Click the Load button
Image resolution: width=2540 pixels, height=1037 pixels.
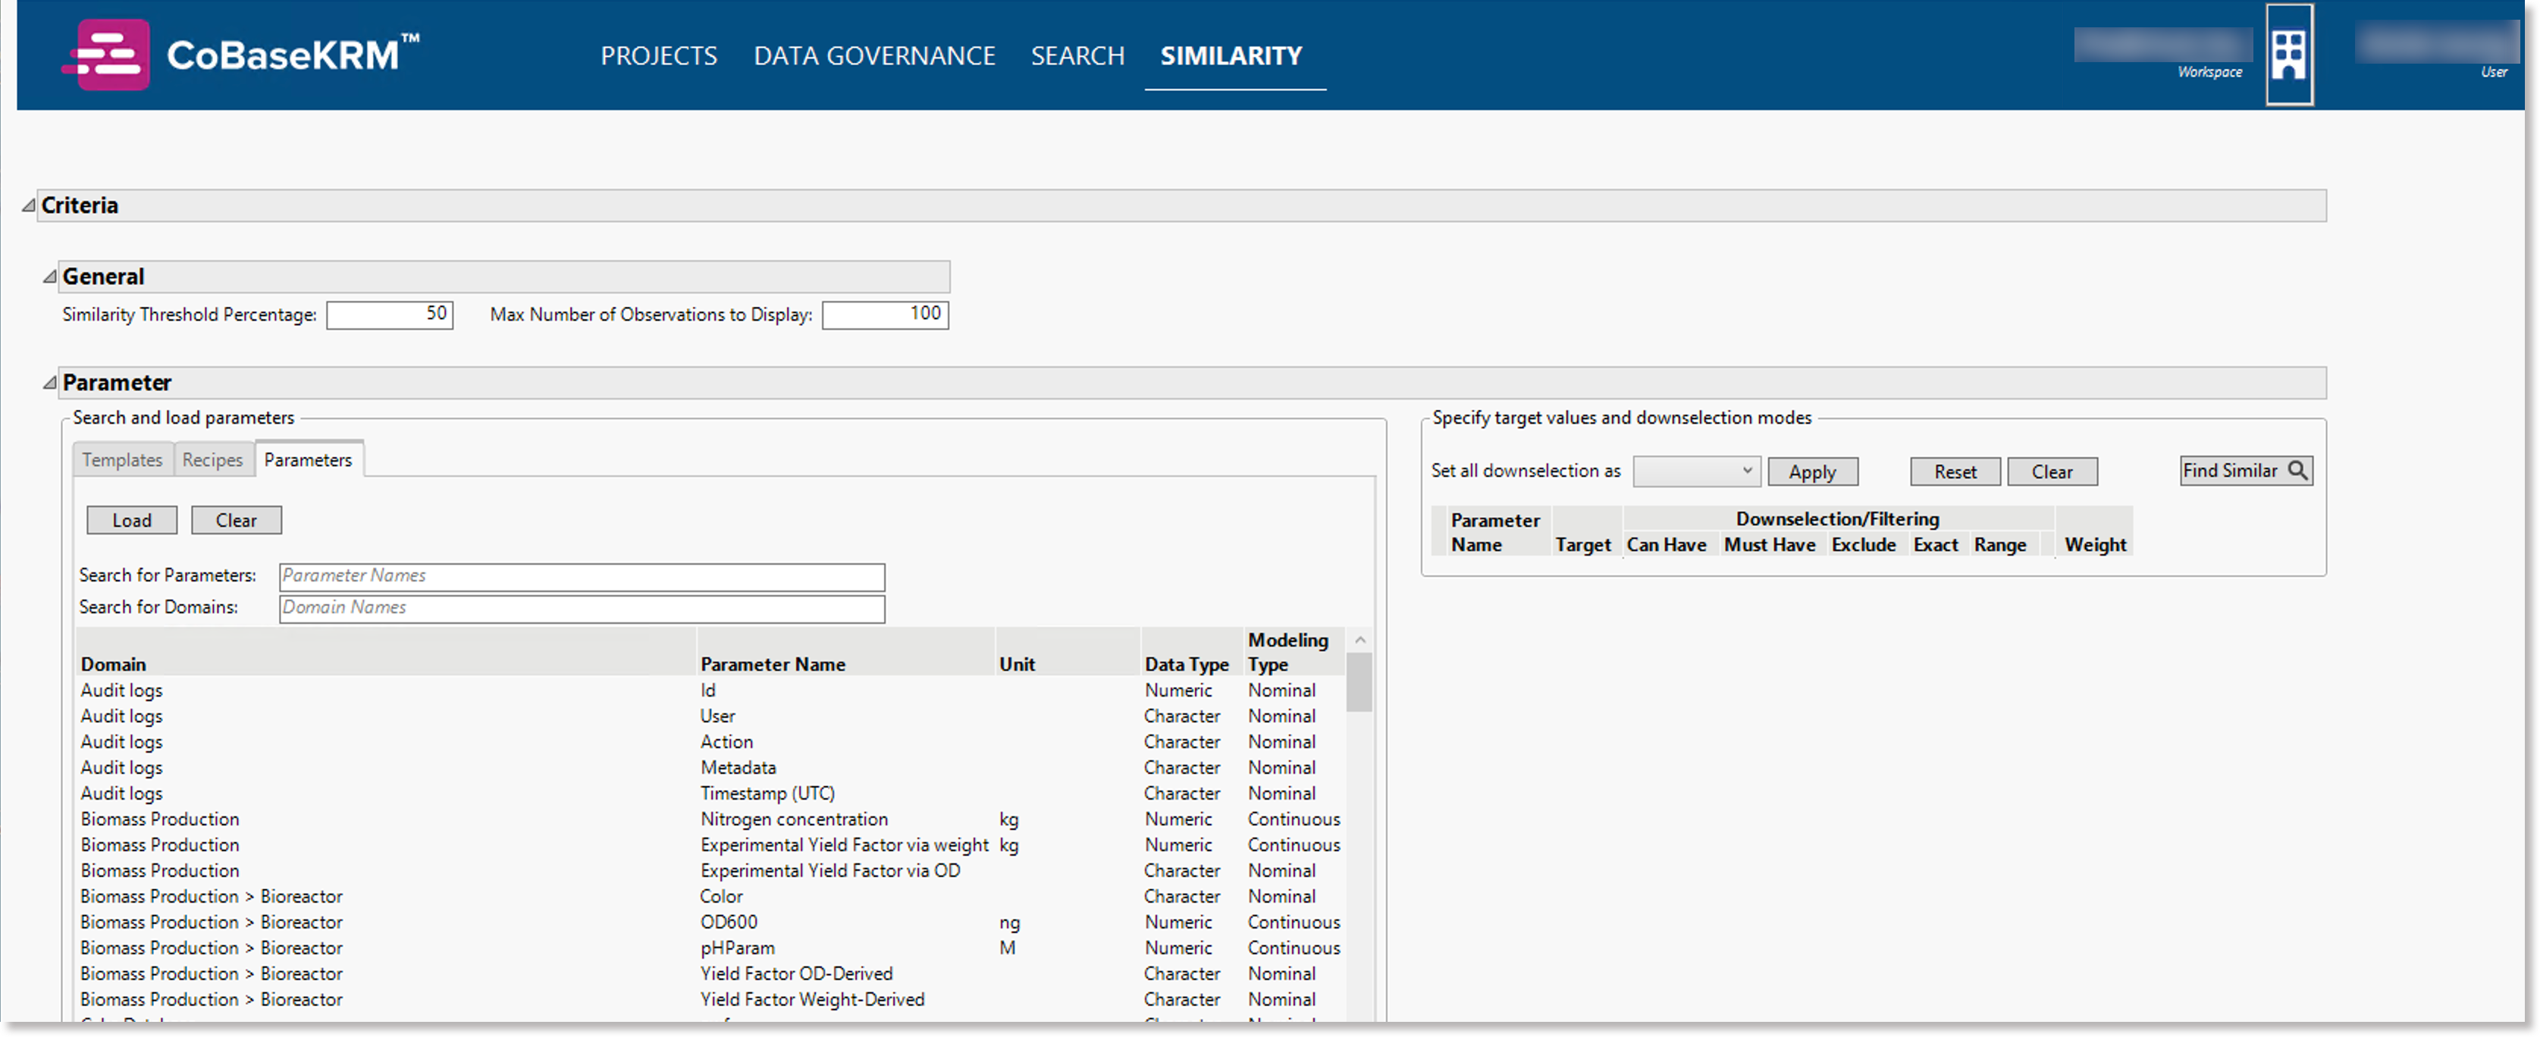[x=131, y=521]
